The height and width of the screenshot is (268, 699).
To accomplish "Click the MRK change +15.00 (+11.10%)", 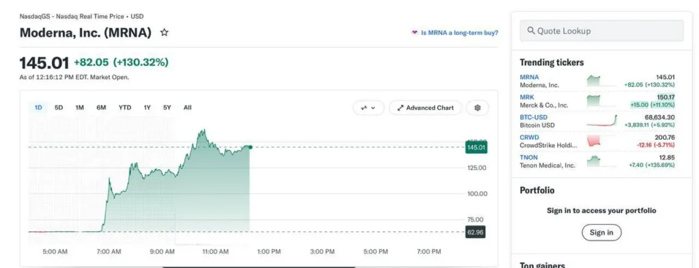I will click(x=653, y=105).
